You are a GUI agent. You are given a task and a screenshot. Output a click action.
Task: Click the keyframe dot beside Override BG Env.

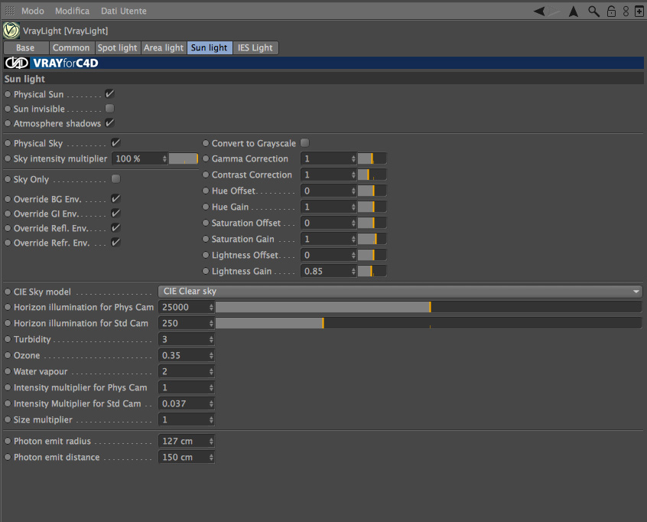point(8,199)
